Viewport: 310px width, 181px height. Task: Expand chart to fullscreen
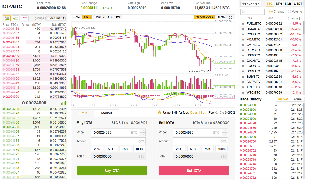tap(231, 17)
